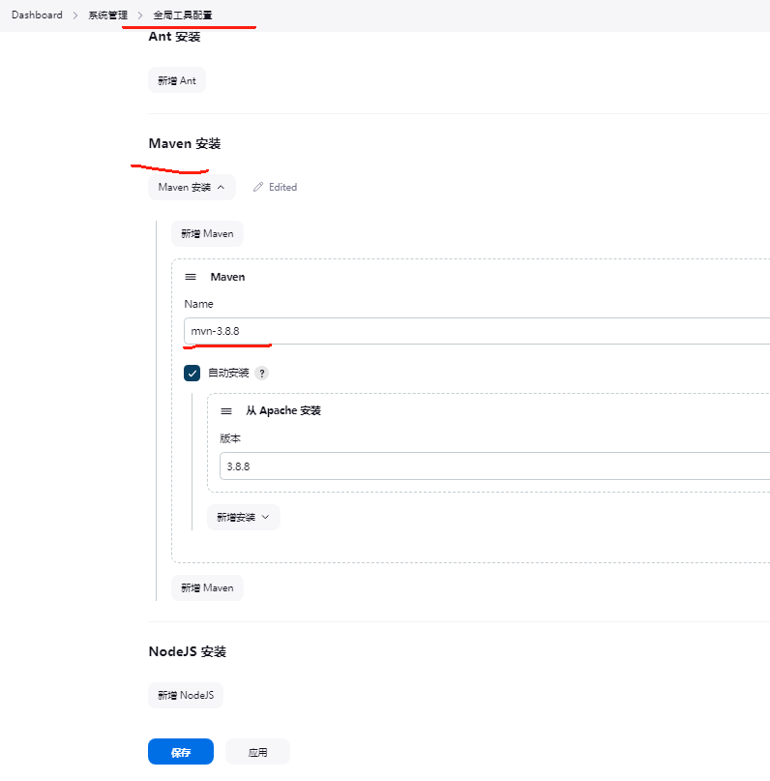Image resolution: width=770 pixels, height=781 pixels.
Task: Focus the Name field containing mvn-3.8.8
Action: point(477,331)
